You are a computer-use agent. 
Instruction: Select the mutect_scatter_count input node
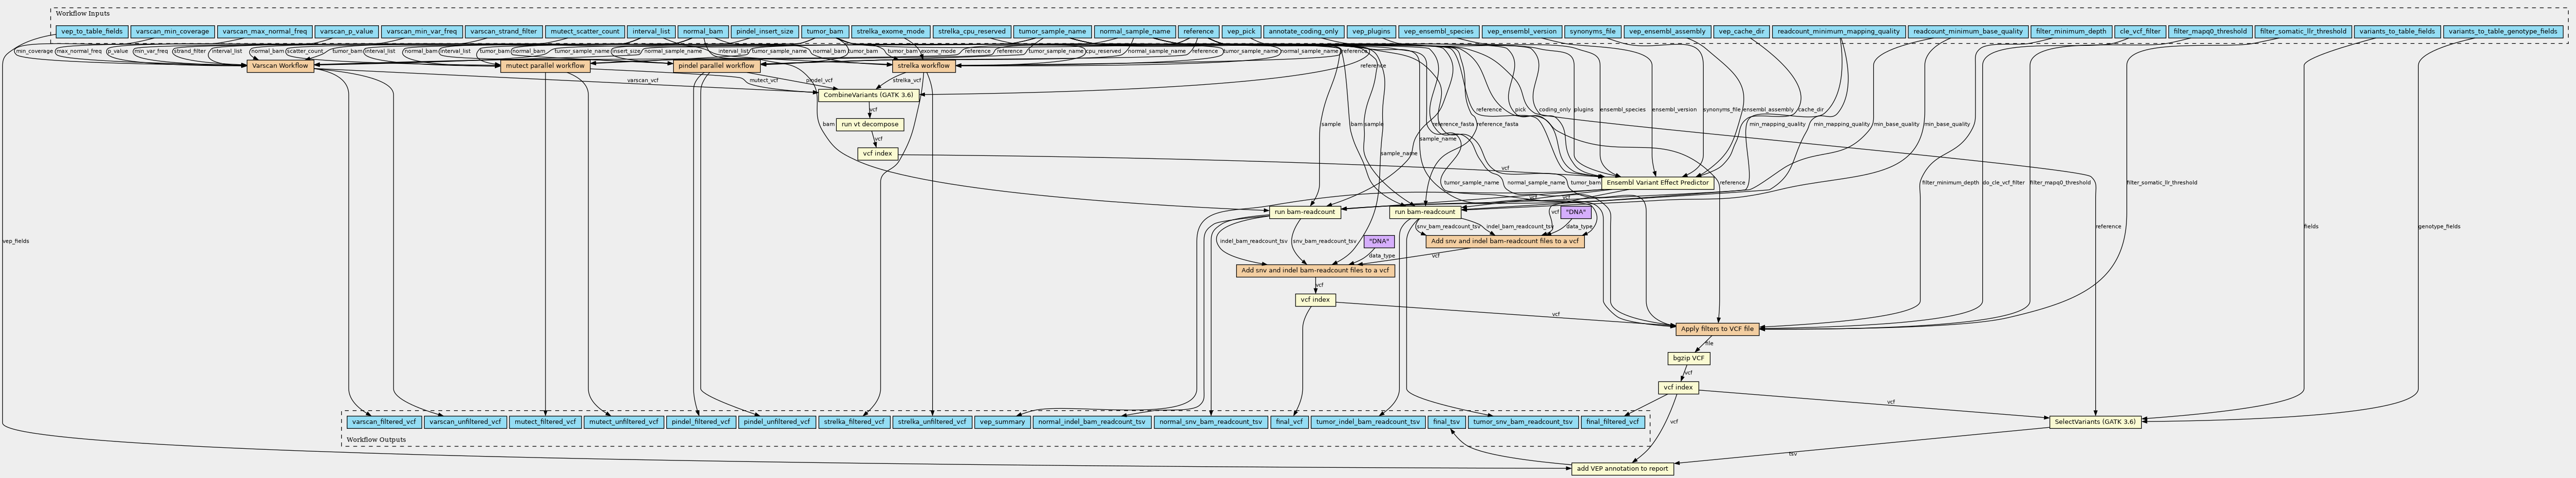click(x=585, y=32)
